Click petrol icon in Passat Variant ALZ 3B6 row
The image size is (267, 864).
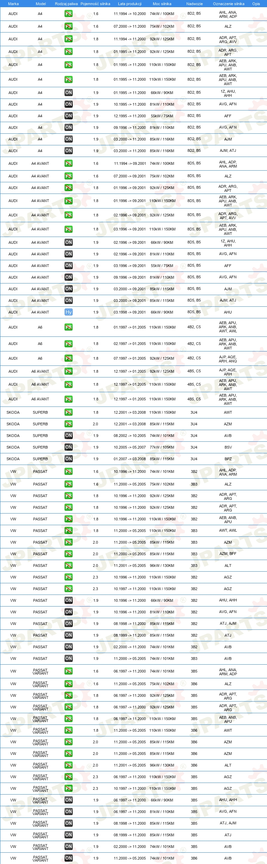pyautogui.click(x=69, y=684)
